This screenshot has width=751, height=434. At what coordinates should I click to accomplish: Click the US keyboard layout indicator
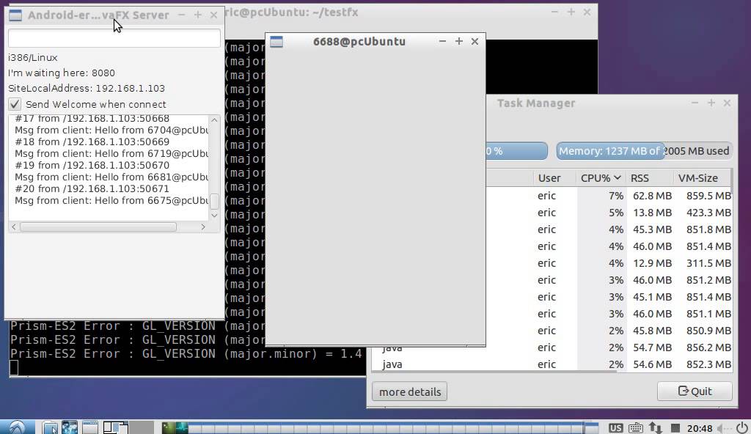point(615,428)
